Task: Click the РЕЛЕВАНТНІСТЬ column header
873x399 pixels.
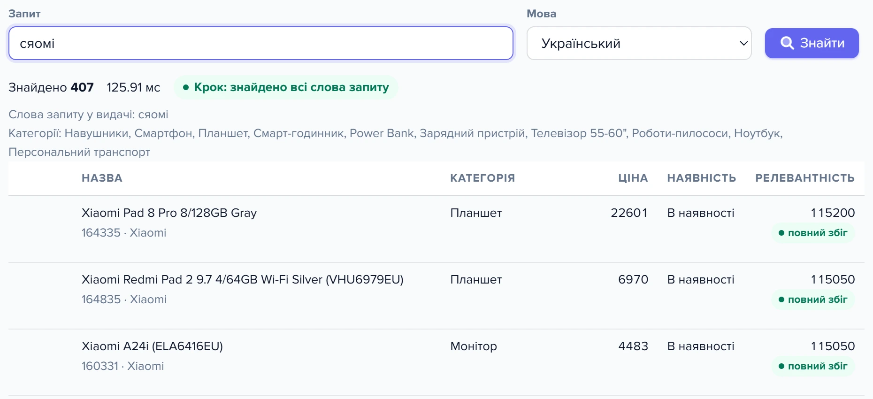Action: pyautogui.click(x=805, y=178)
